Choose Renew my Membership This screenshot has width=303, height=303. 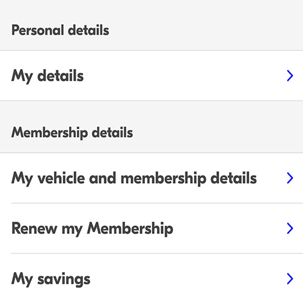151,228
